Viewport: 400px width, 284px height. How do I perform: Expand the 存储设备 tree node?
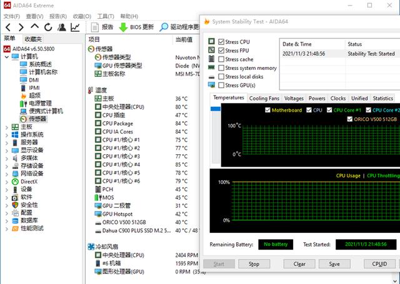tap(7, 165)
